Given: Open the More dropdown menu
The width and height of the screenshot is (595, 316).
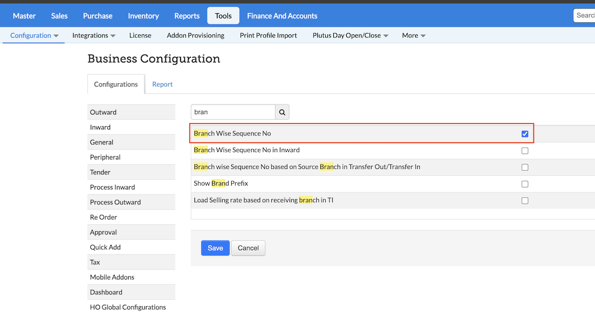Looking at the screenshot, I should tap(414, 35).
